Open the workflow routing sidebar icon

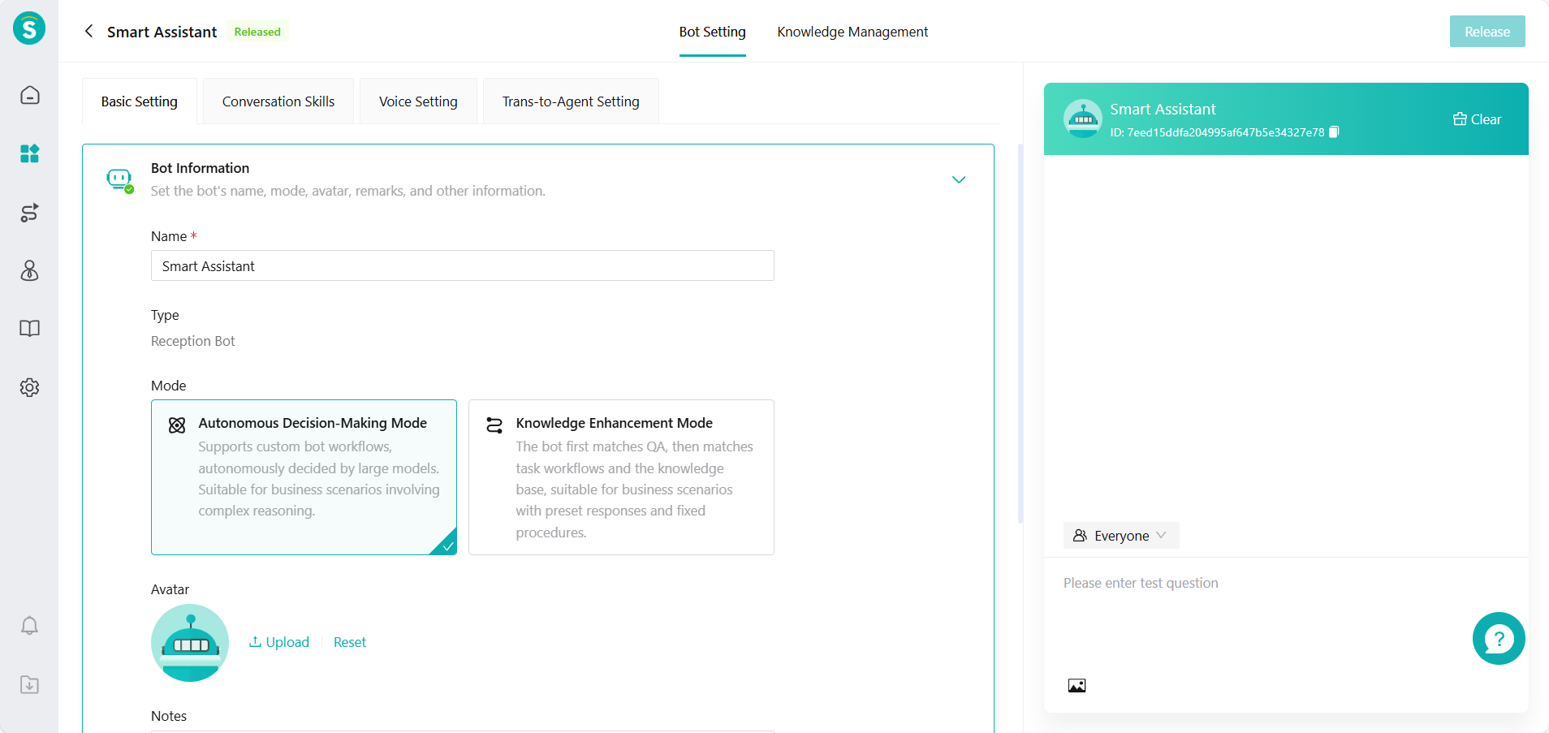(x=30, y=213)
